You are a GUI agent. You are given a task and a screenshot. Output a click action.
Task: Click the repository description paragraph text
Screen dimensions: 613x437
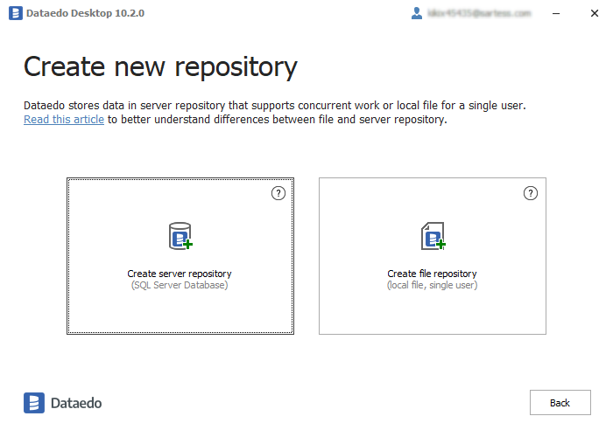click(274, 106)
